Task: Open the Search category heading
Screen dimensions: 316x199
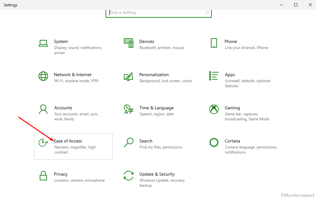Action: 146,141
